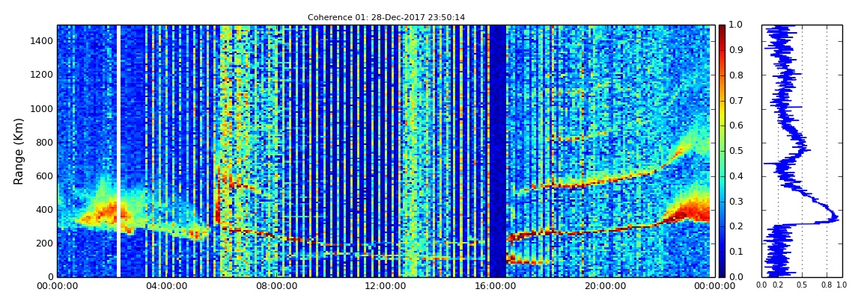Click the dark red top of the colorbar
Viewport: 861px width, 304px height.
point(722,28)
